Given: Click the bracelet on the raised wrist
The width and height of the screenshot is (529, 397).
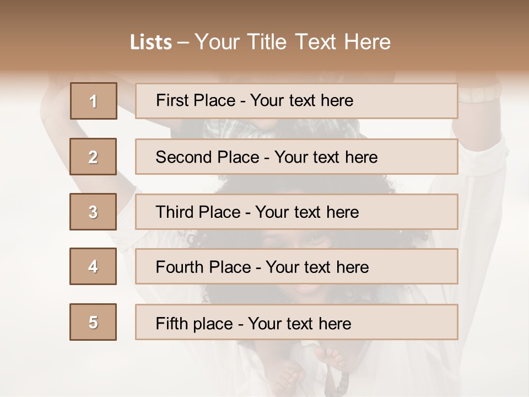Looking at the screenshot, I should 478,92.
